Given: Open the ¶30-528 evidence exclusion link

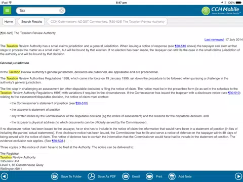Looking at the screenshot, I should 58,141.
